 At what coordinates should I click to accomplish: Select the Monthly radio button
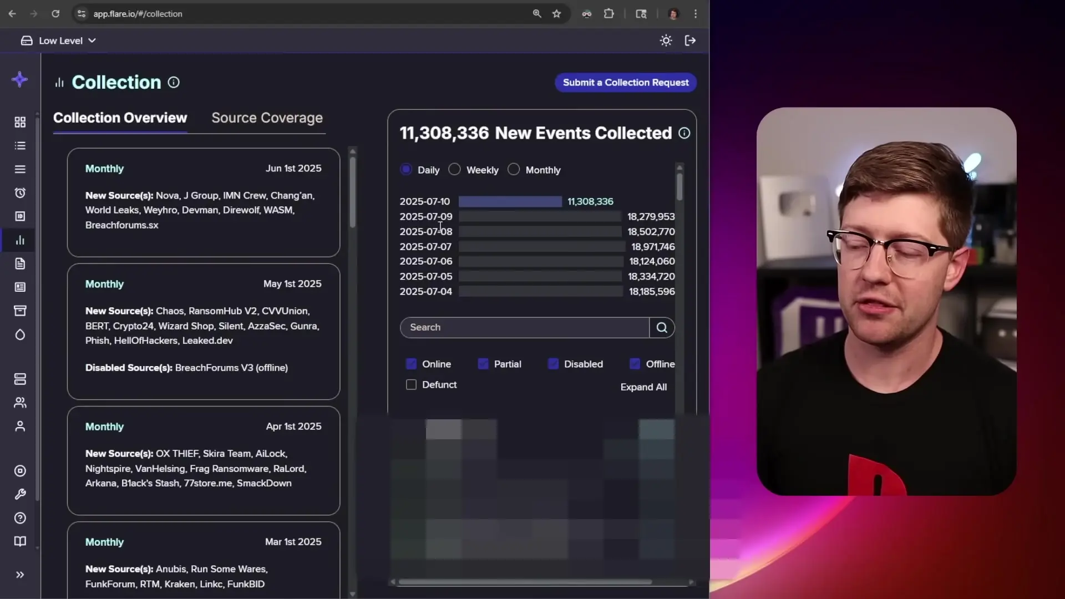click(514, 170)
